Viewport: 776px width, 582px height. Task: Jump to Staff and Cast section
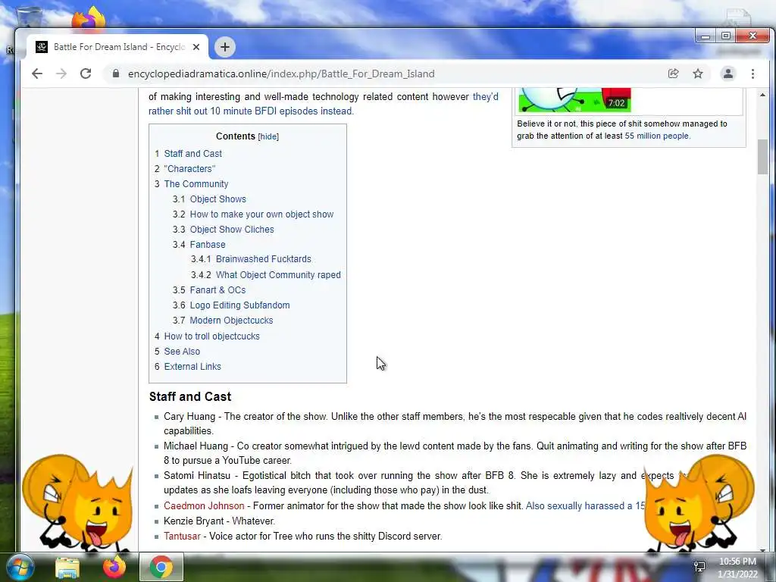coord(192,153)
